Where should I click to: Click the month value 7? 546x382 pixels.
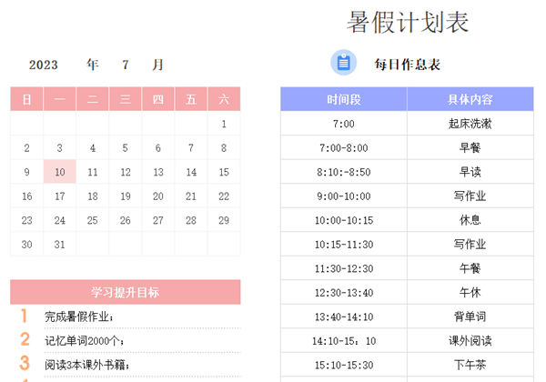pos(126,65)
